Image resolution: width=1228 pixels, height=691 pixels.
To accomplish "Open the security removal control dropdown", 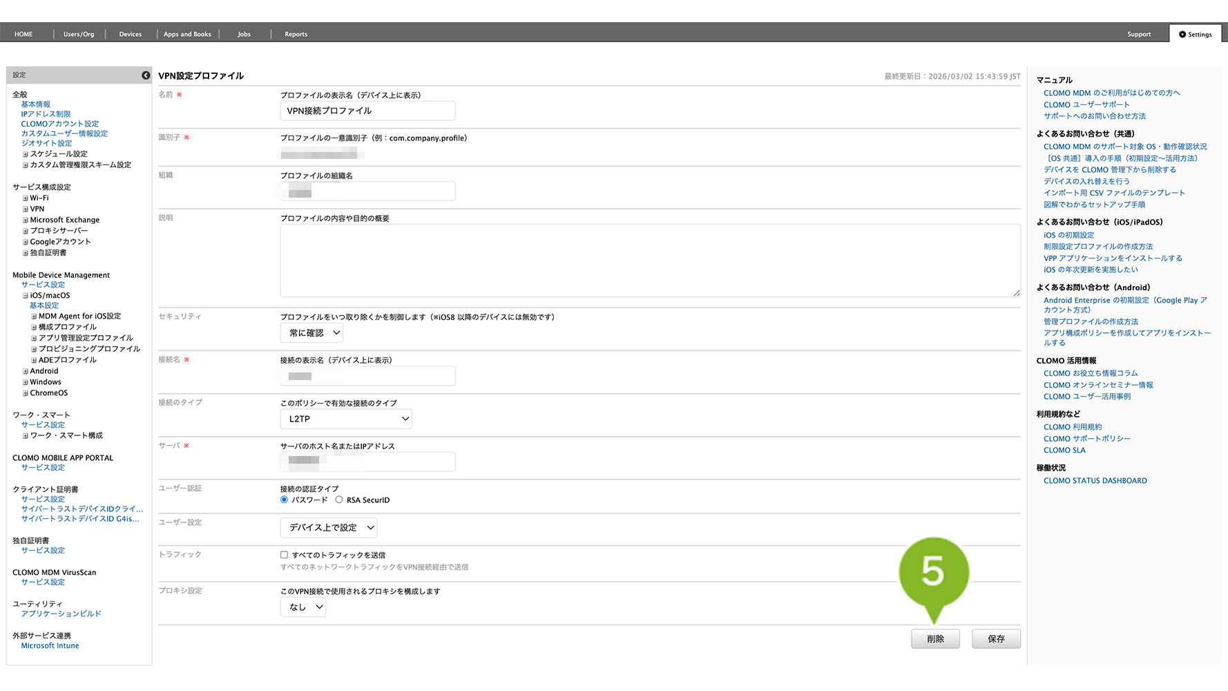I will [x=311, y=333].
